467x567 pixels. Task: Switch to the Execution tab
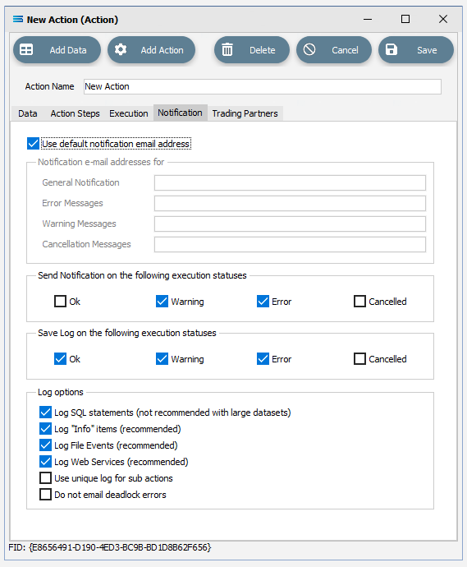(x=129, y=113)
